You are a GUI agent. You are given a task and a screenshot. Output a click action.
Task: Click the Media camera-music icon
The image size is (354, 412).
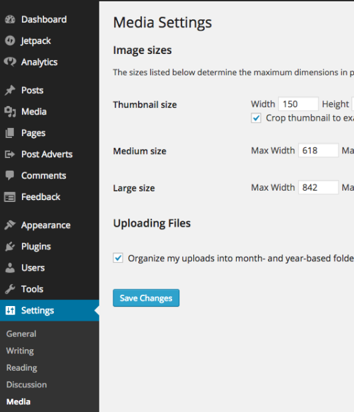(10, 112)
